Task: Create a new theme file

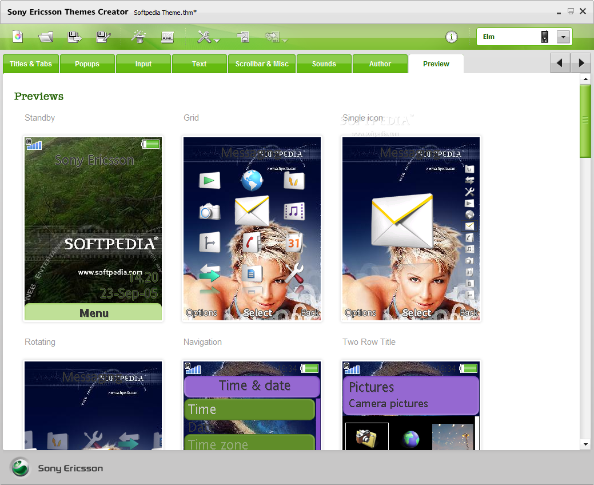Action: point(17,37)
